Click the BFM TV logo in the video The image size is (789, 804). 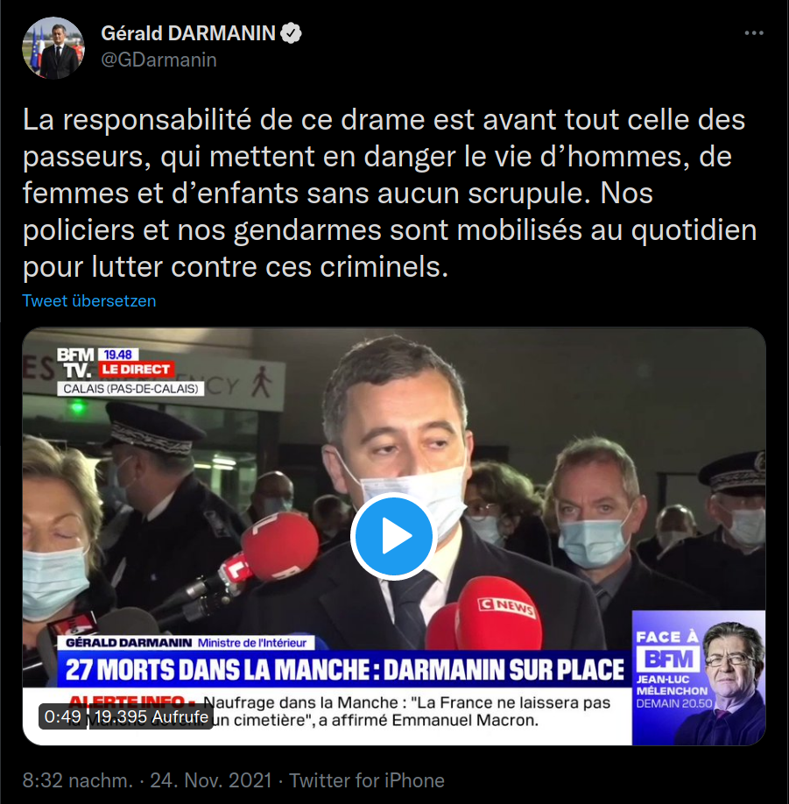(x=75, y=362)
